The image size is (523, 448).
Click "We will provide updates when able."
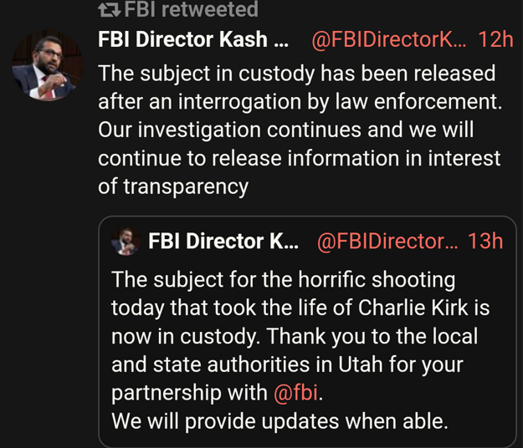pos(279,422)
